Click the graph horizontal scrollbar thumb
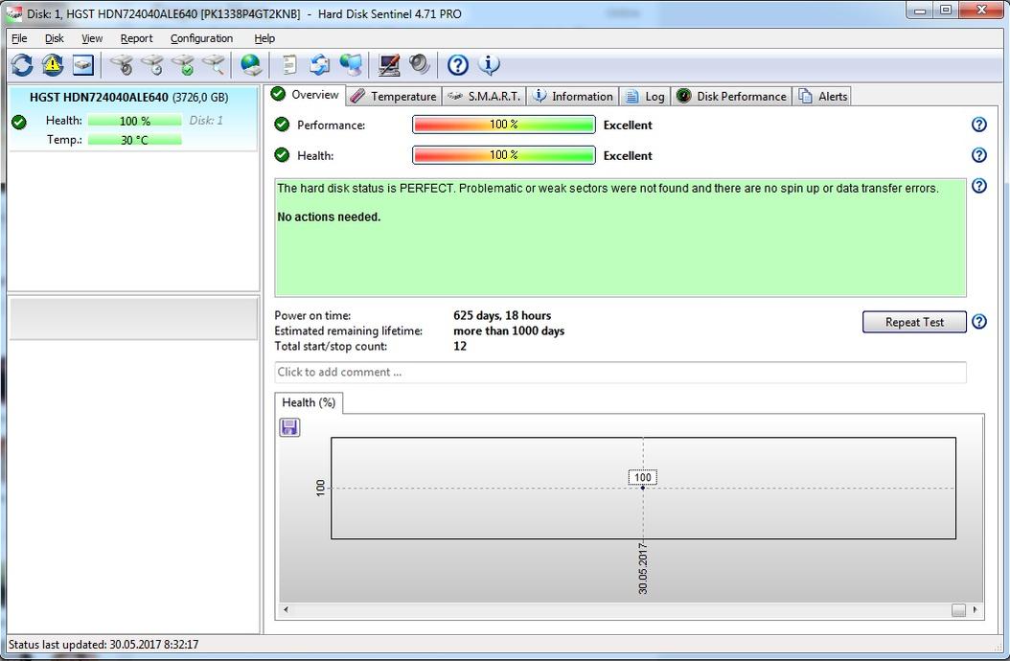 tap(958, 609)
